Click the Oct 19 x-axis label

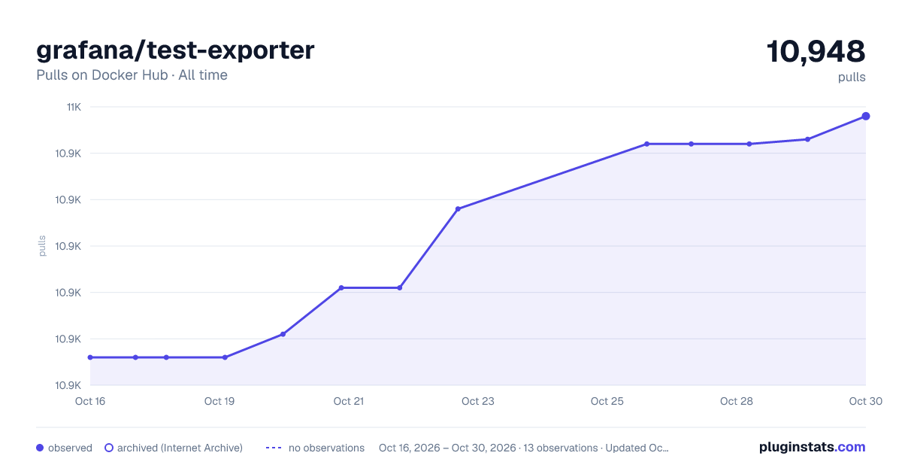[x=219, y=401]
